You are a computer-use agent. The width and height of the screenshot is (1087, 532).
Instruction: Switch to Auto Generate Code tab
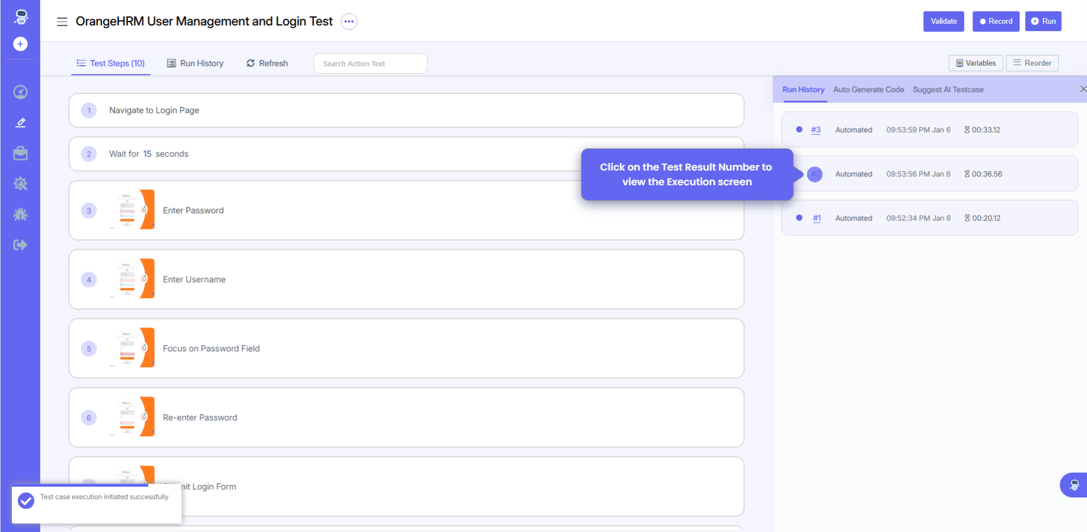coord(868,90)
